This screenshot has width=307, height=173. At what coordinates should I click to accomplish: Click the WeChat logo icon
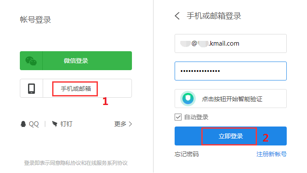click(31, 61)
